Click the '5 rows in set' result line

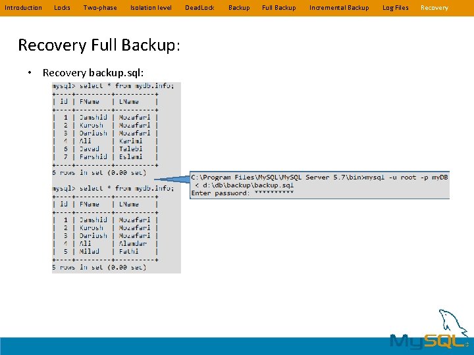99,268
